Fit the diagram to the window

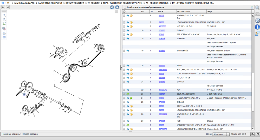4,24
